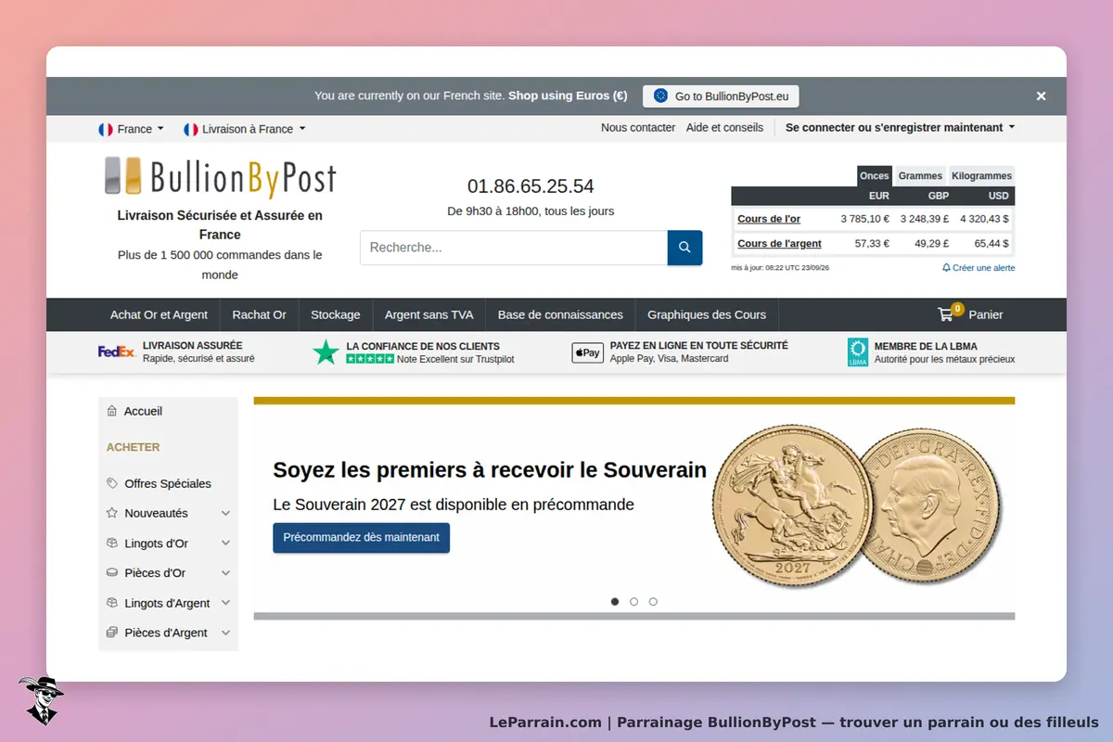Switch to the Kilogrammes tab
1113x742 pixels.
pyautogui.click(x=982, y=175)
